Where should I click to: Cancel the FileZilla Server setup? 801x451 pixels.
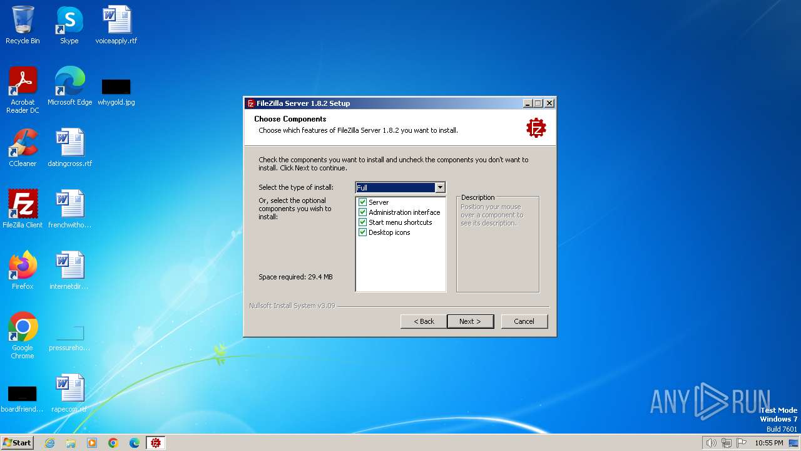click(524, 321)
